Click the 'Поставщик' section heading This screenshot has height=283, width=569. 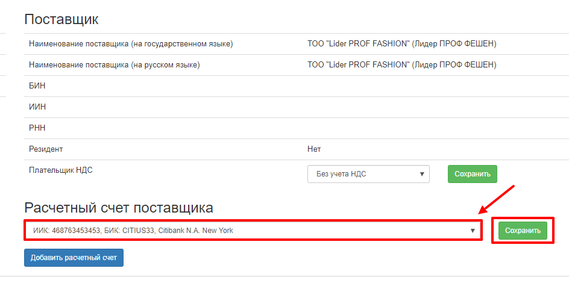[61, 19]
